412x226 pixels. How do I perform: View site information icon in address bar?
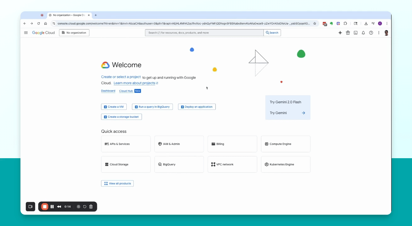(54, 24)
